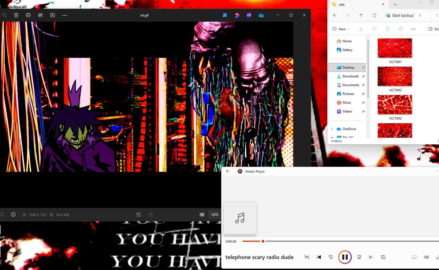This screenshot has width=439, height=270.
Task: Select the VICTIM1 thumbnail
Action: click(x=395, y=48)
